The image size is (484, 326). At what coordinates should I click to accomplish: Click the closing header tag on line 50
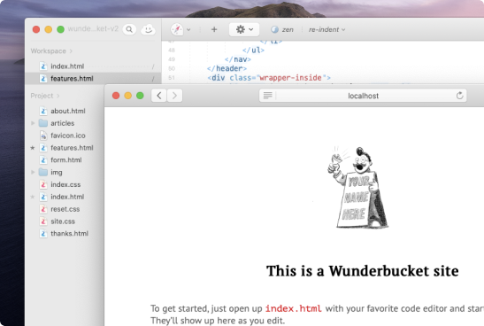[227, 68]
